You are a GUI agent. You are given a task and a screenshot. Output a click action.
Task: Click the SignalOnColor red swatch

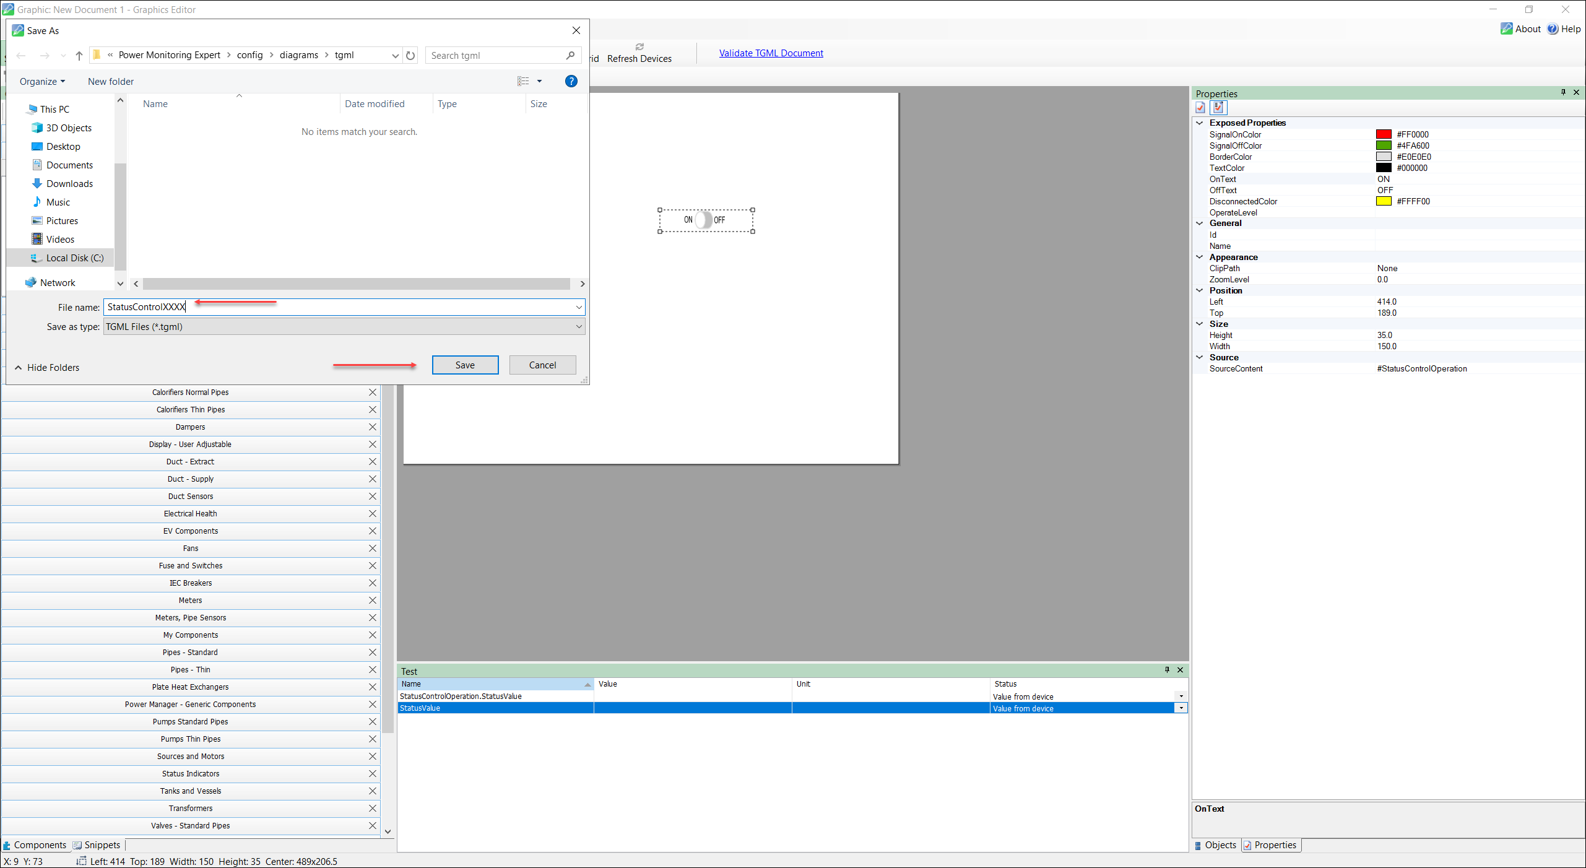(x=1384, y=134)
